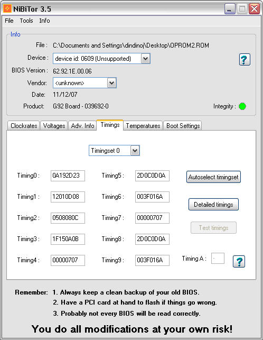Click the Timing A input field
Viewport: 263px width, 340px height.
(218, 258)
